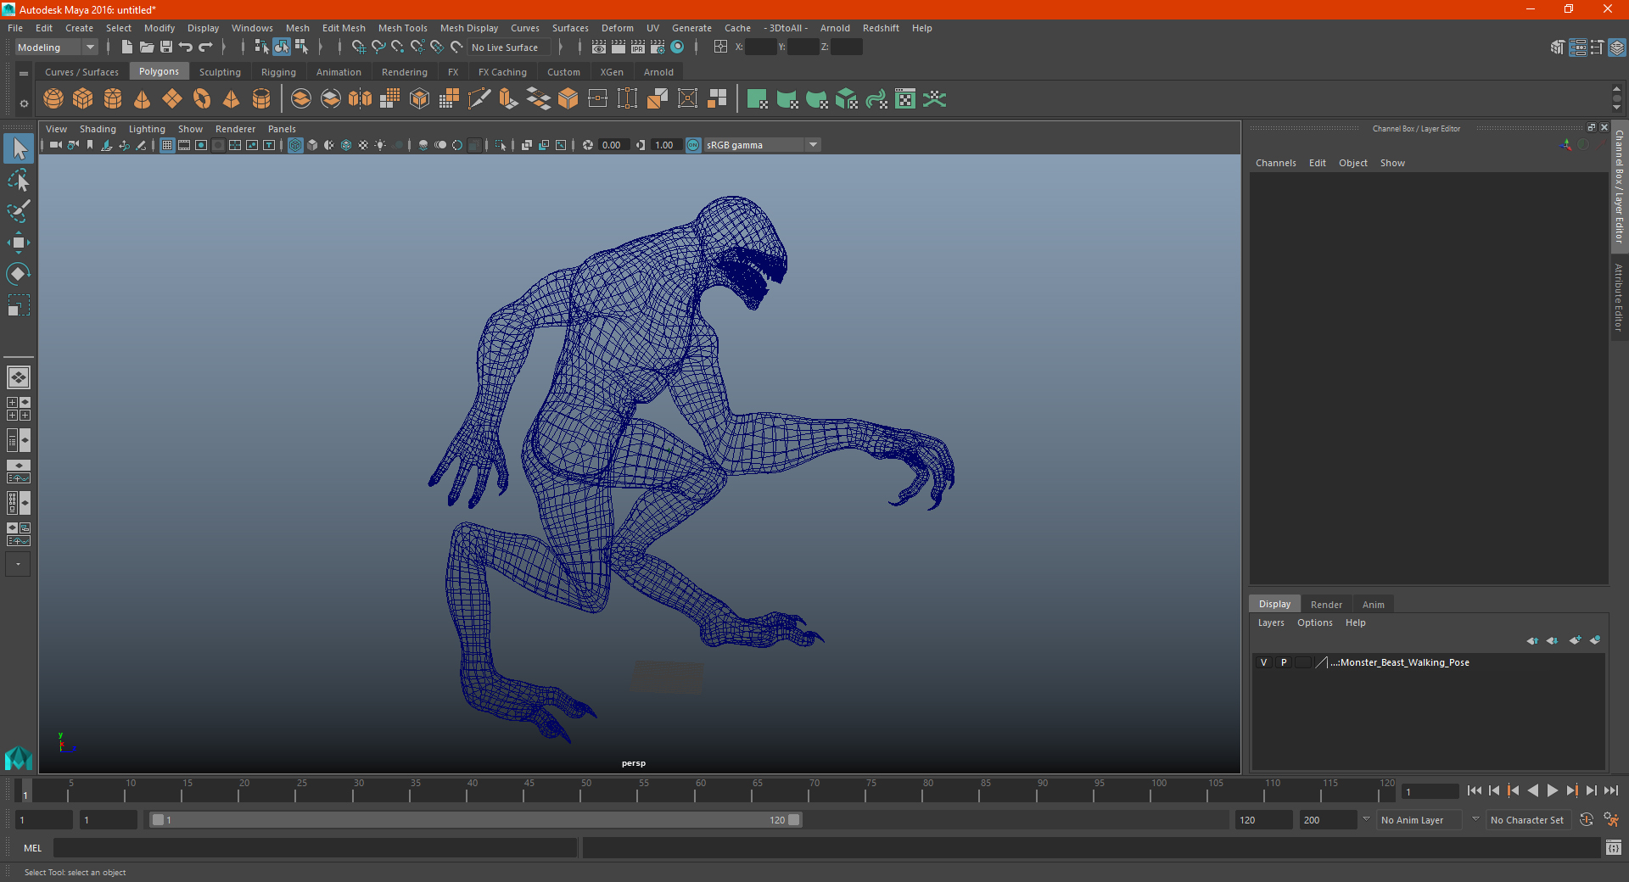Click the Multi-Cut knife shelf icon
The height and width of the screenshot is (882, 1629).
click(479, 99)
